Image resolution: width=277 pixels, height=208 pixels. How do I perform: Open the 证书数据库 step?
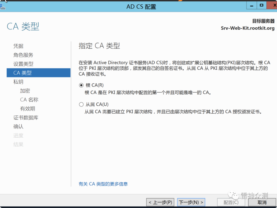(x=26, y=118)
